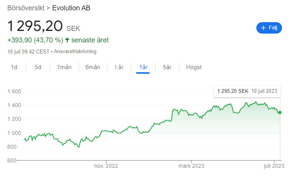Select the Högst range tab
The width and height of the screenshot is (305, 178).
click(194, 67)
